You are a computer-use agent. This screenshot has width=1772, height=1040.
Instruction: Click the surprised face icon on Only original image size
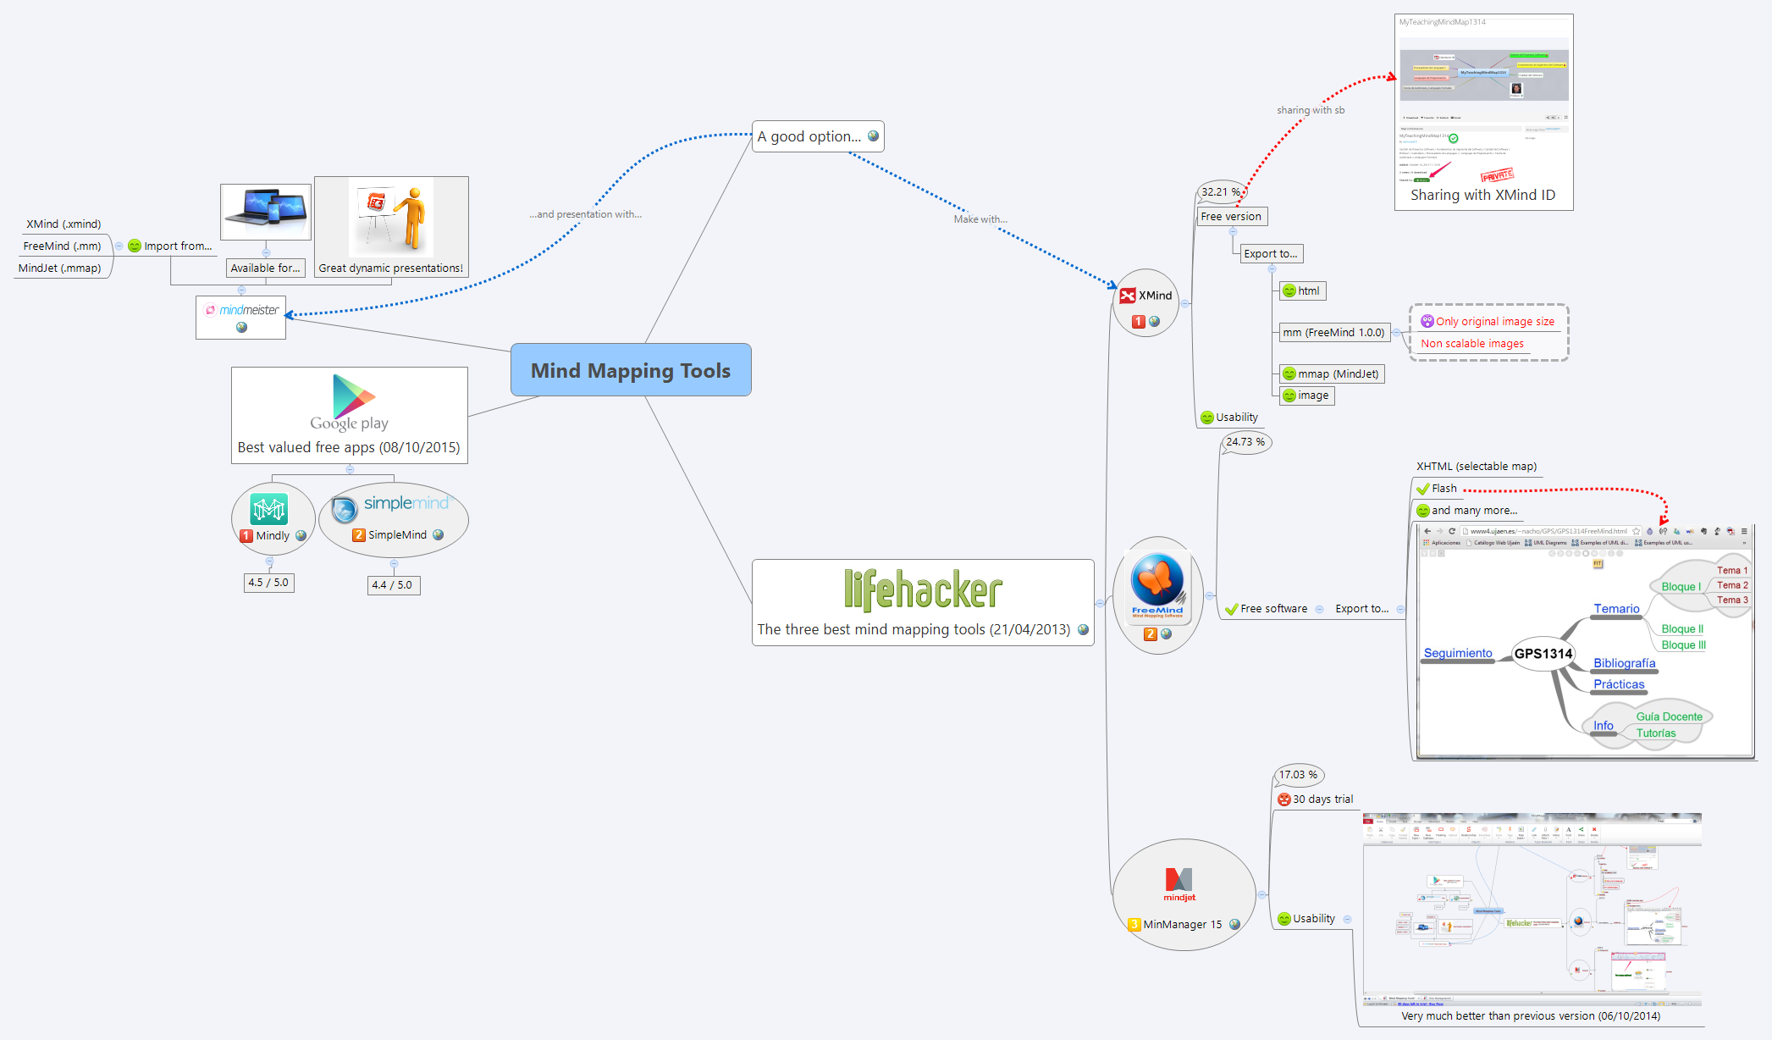click(x=1427, y=321)
